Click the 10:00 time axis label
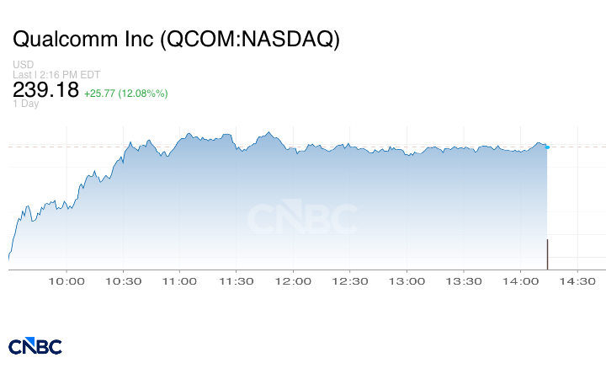Image resolution: width=606 pixels, height=379 pixels. (66, 281)
